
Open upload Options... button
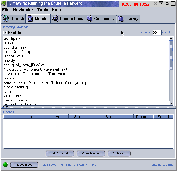pos(119,154)
